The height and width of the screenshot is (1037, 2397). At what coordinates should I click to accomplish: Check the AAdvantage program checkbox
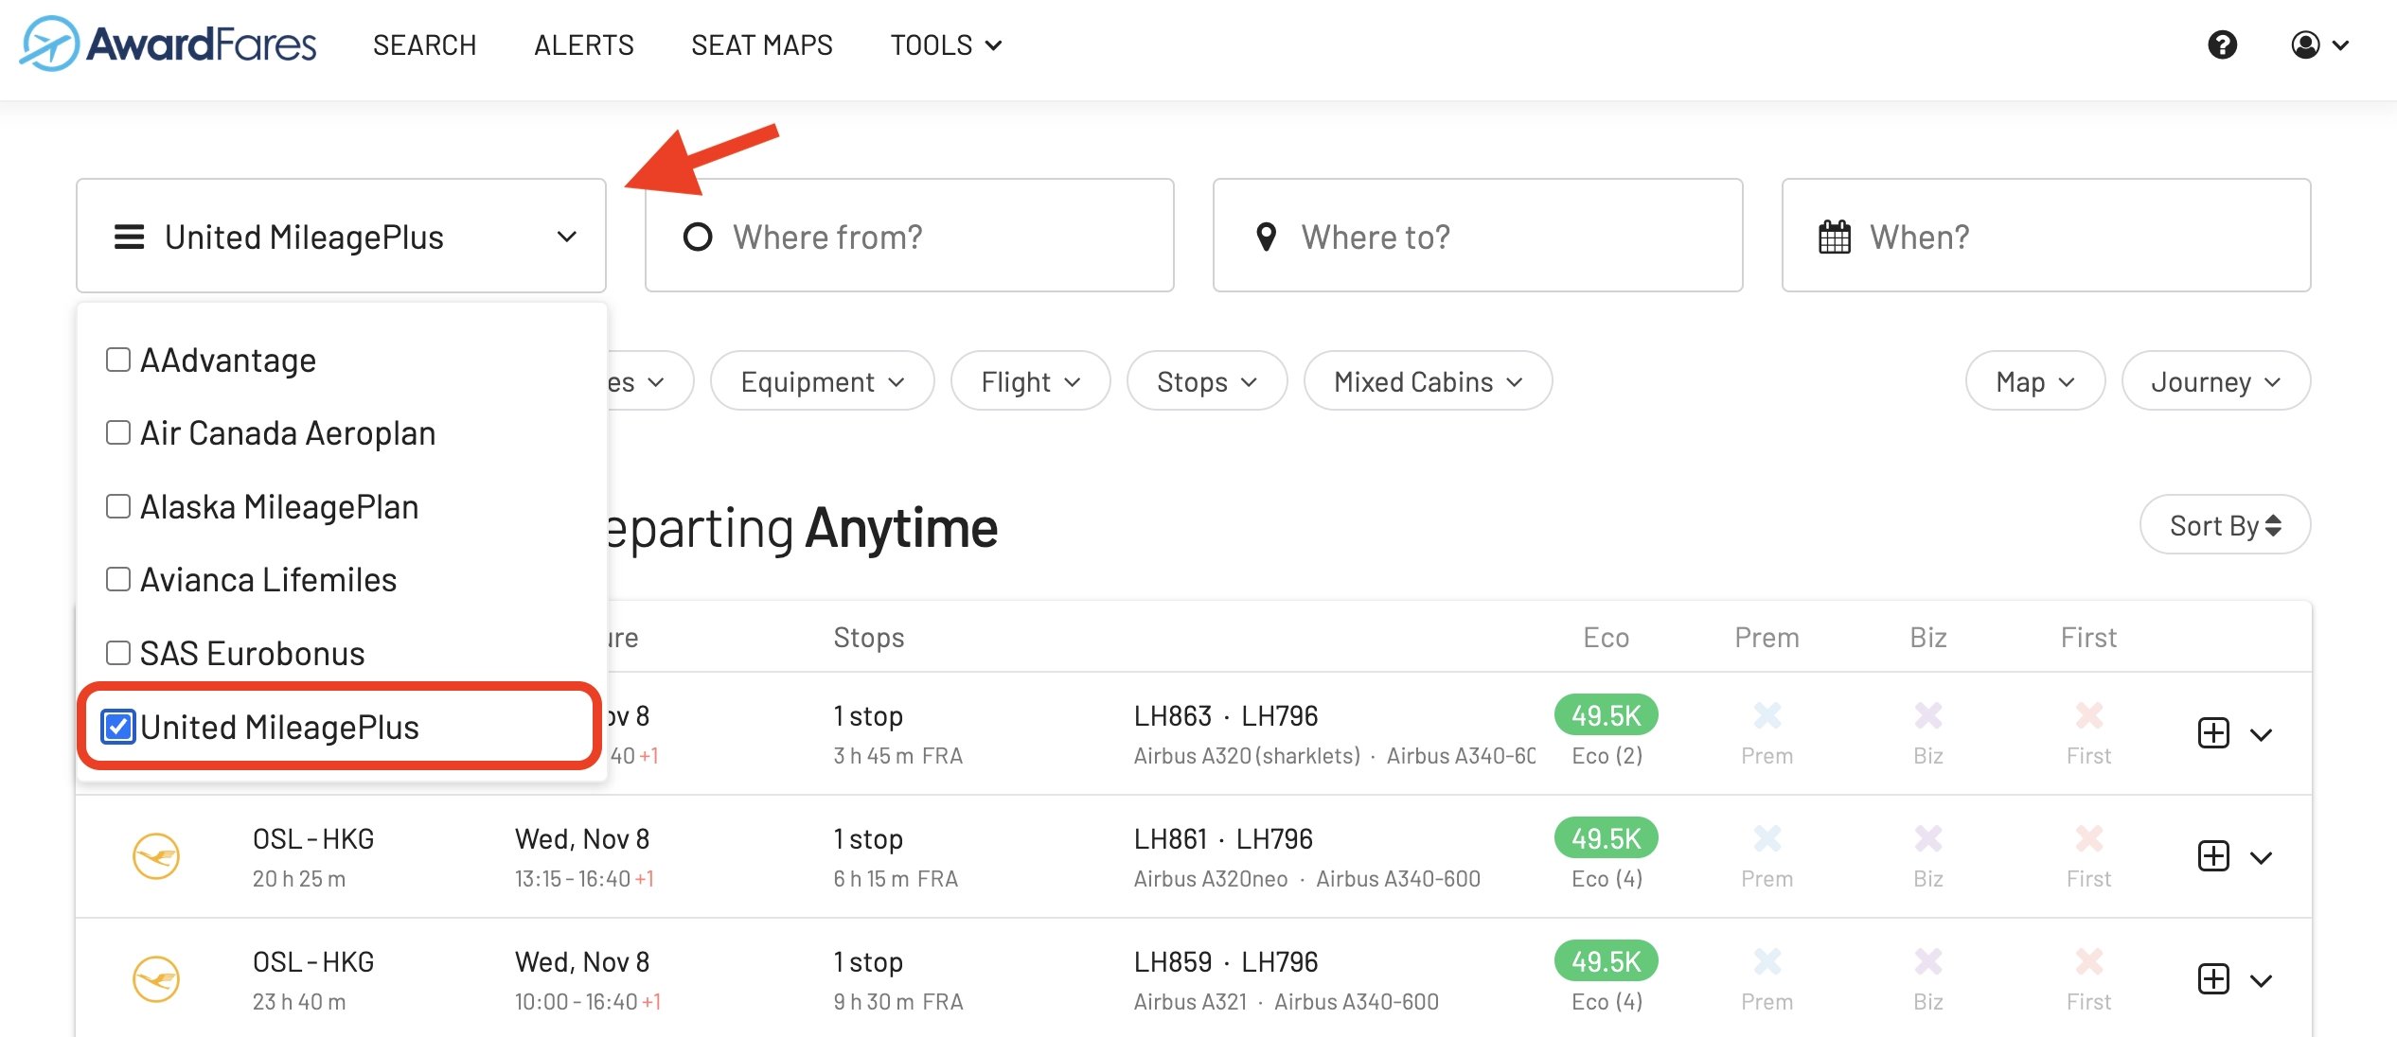pyautogui.click(x=118, y=360)
